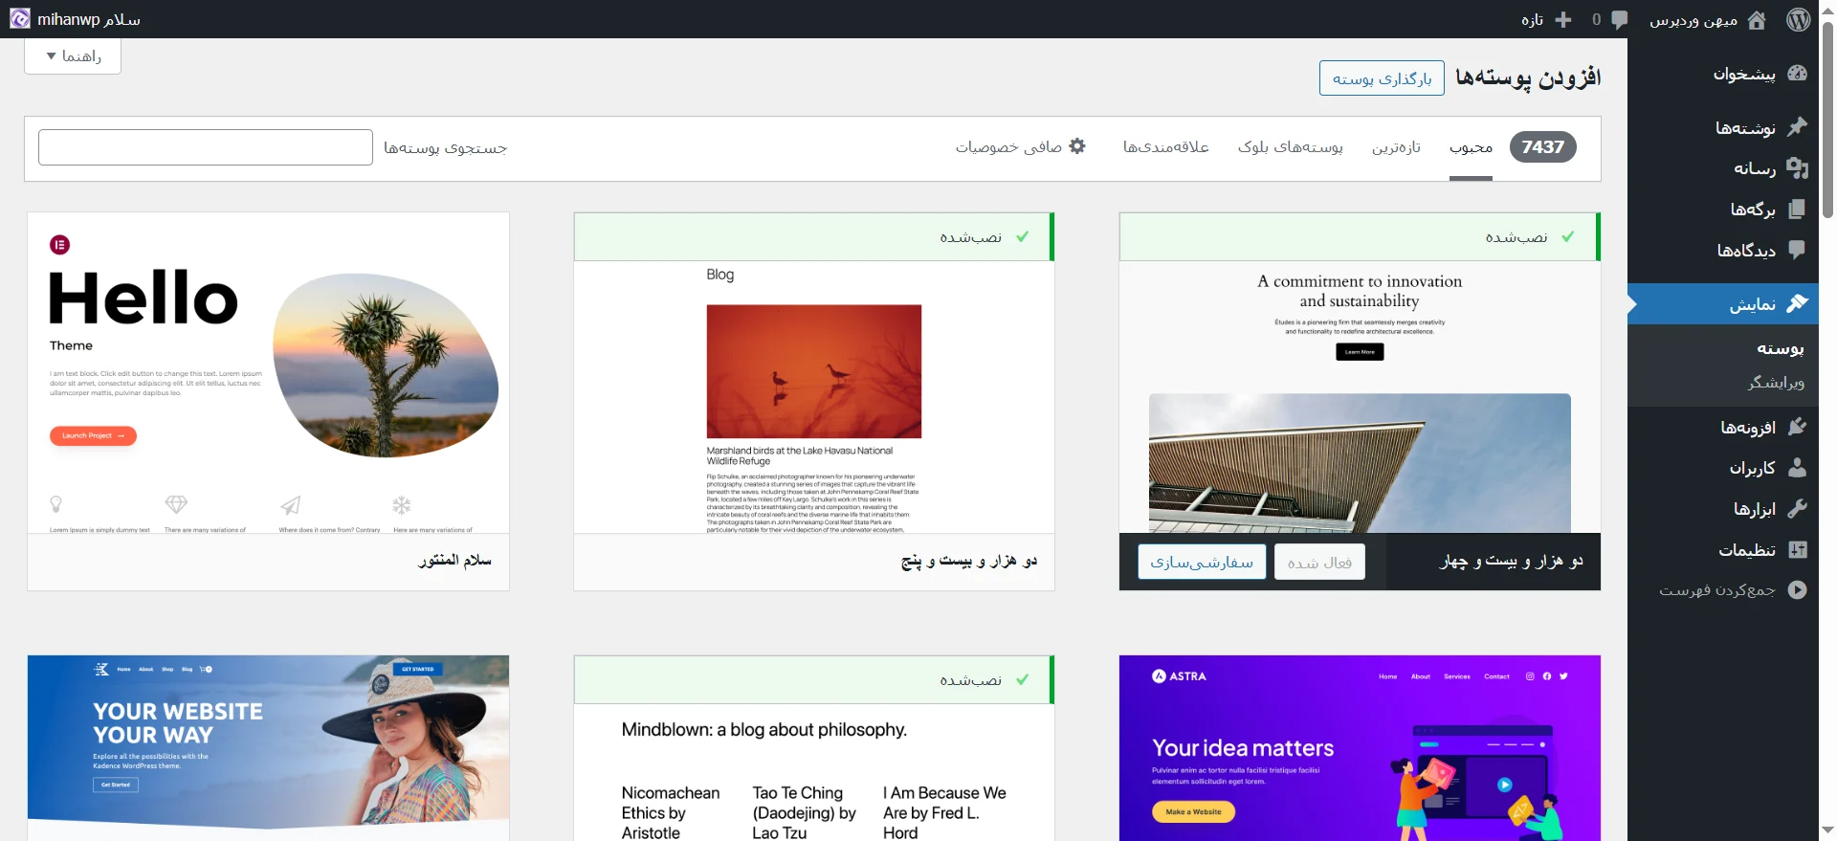Open the افزونه‌ها menu item

1723,427
